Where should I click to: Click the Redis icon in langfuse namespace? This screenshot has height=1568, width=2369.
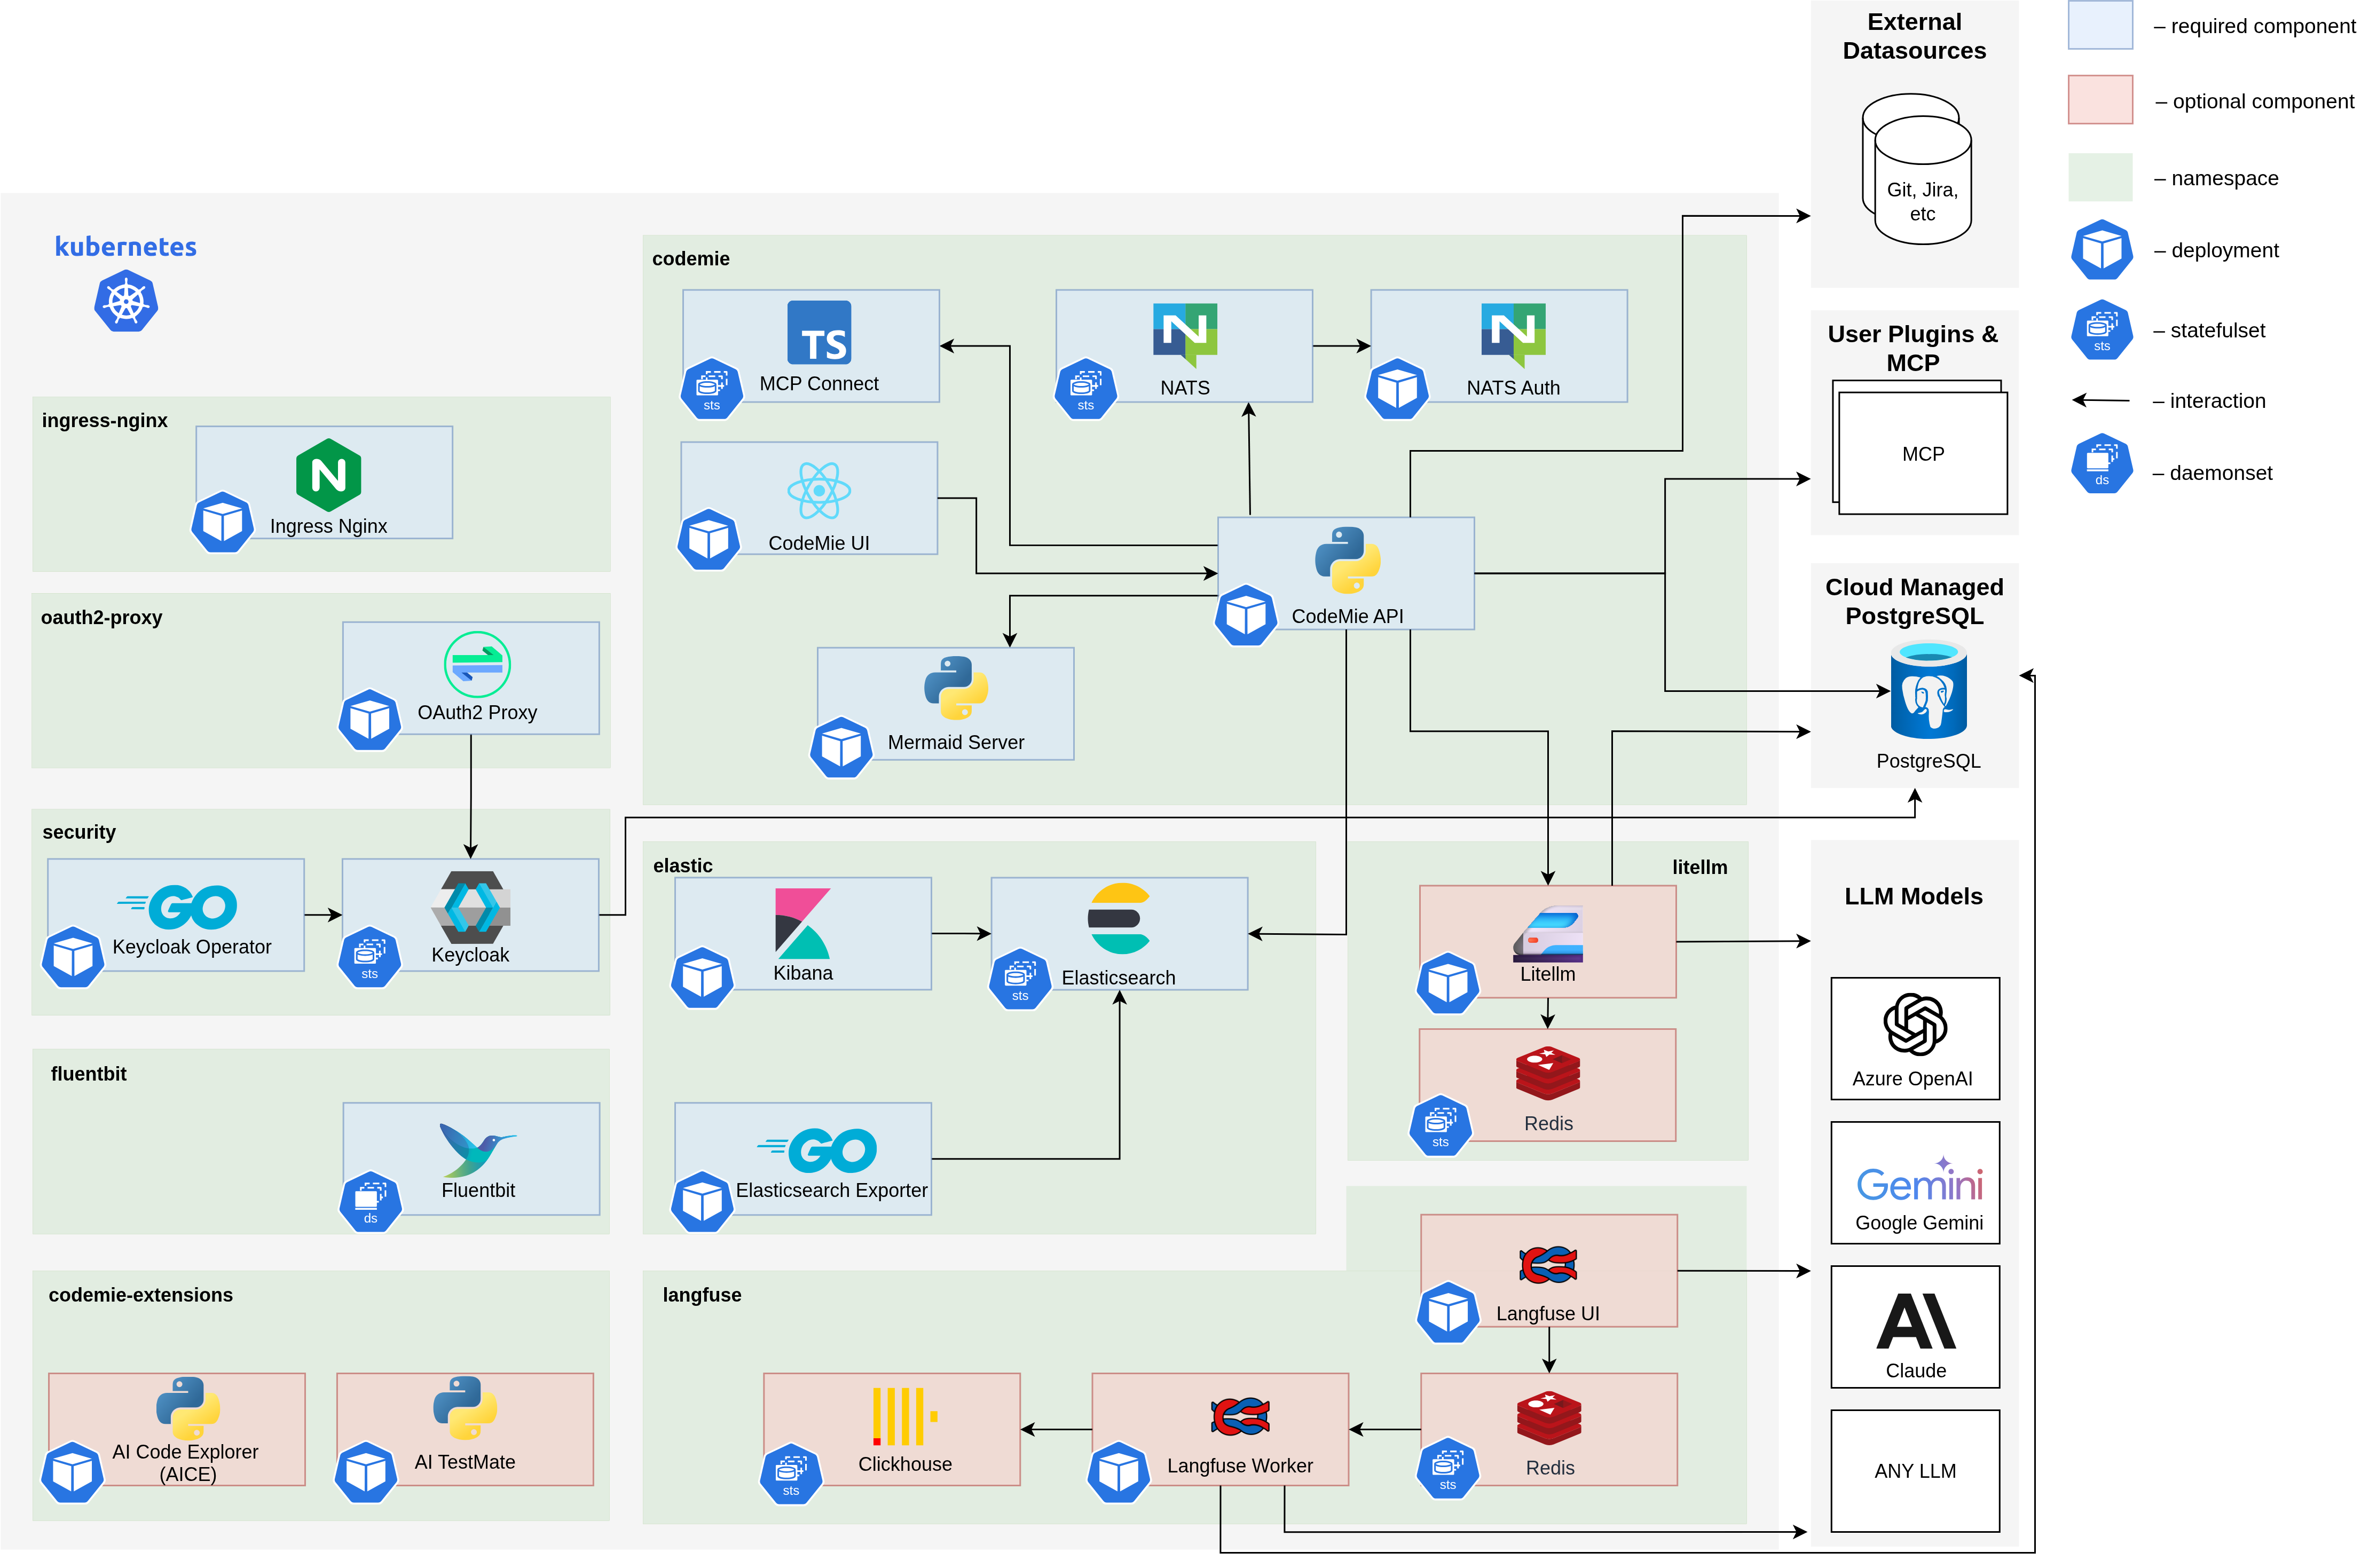1549,1418
